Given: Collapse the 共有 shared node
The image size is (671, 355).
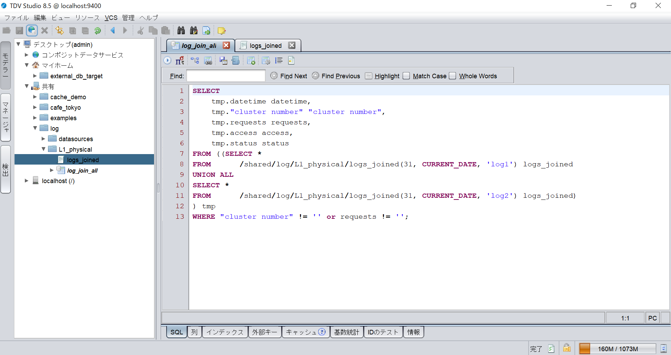Looking at the screenshot, I should pyautogui.click(x=27, y=86).
